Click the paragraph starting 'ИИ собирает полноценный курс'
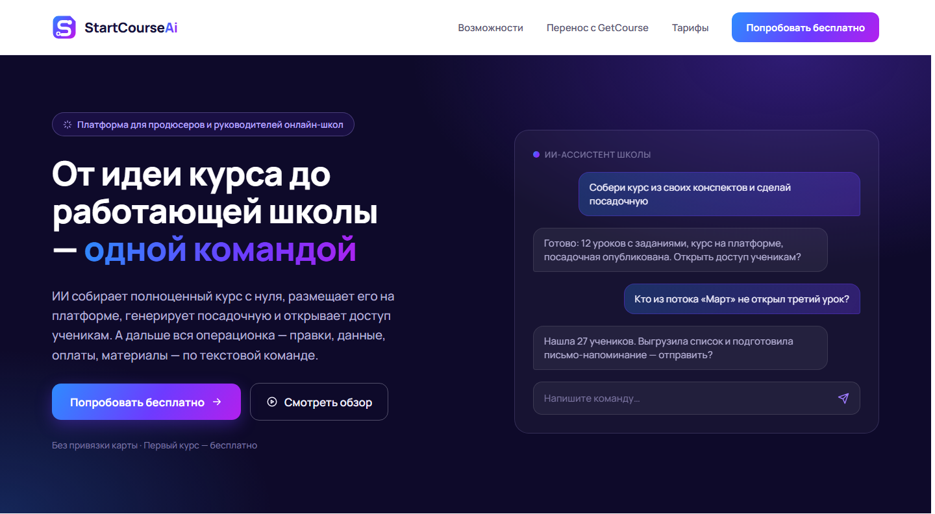The image size is (935, 514). coord(223,326)
